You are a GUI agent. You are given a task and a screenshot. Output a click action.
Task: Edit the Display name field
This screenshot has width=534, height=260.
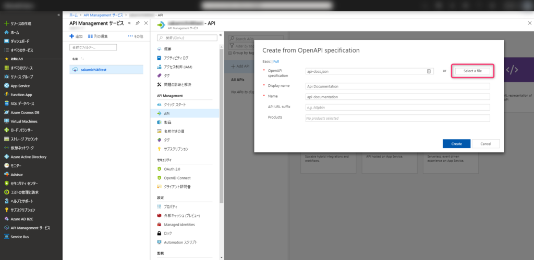tap(398, 86)
